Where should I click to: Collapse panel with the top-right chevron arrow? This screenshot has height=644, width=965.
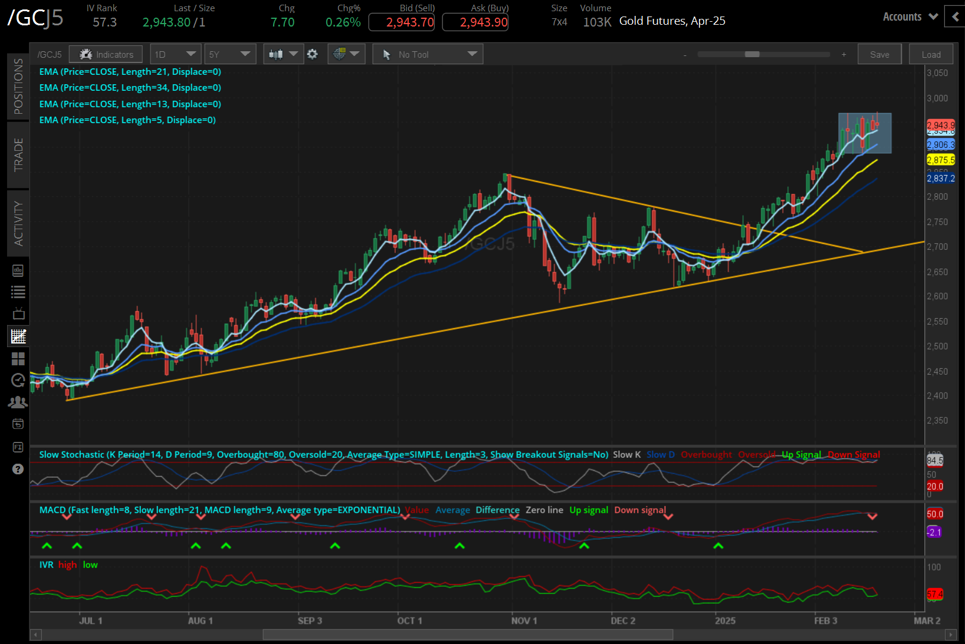coord(955,16)
